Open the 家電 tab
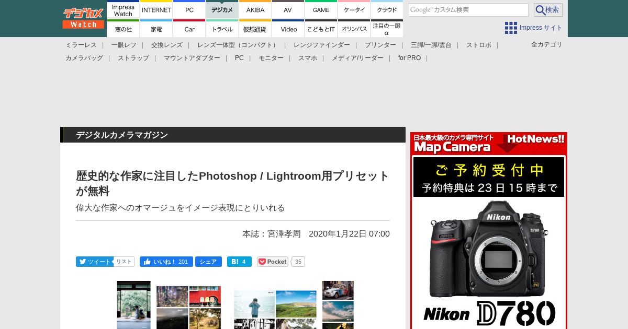The width and height of the screenshot is (628, 329). 156,29
